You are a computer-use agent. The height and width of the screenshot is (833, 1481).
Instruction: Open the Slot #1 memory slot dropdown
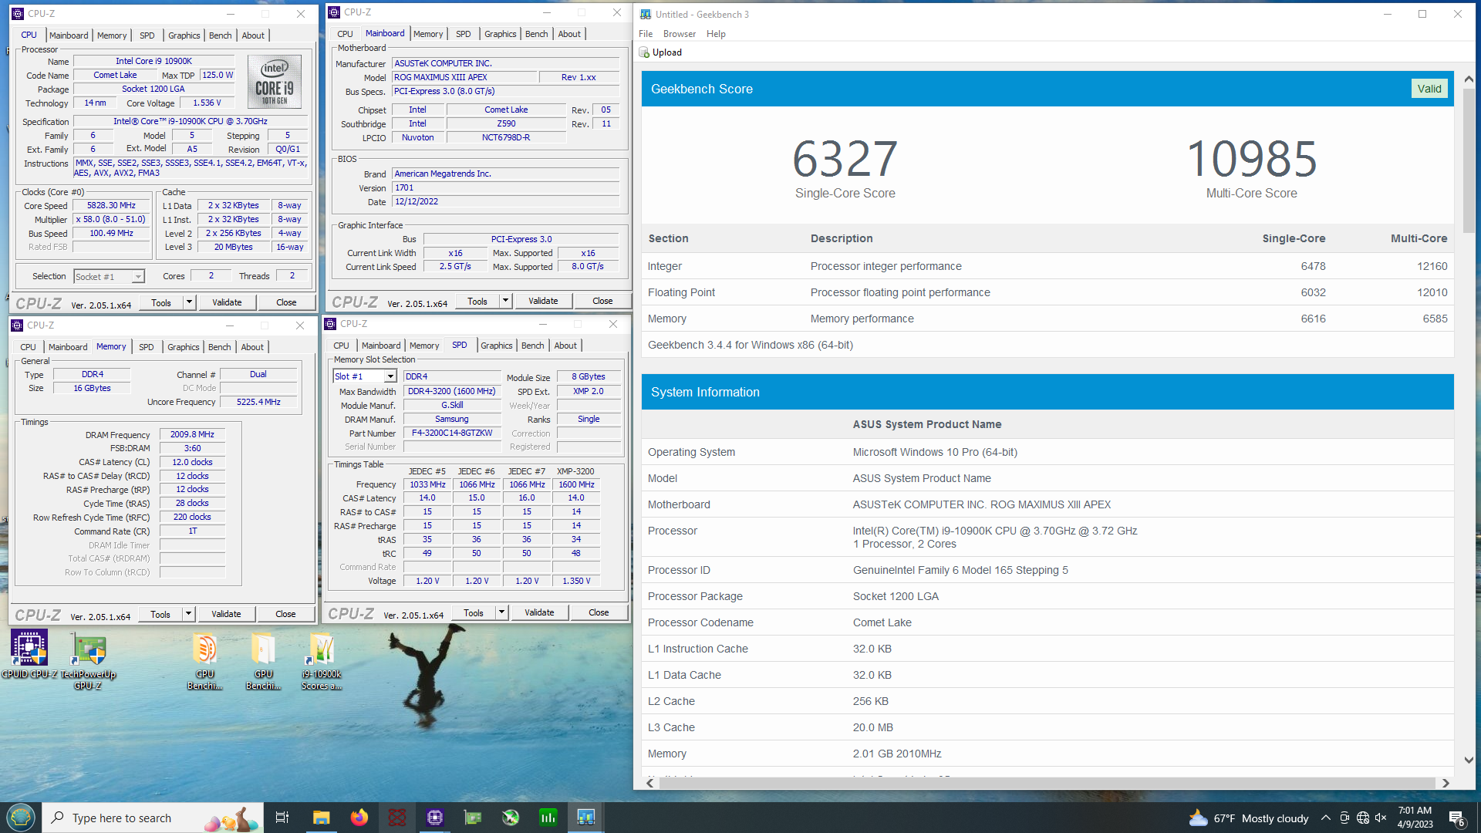click(365, 376)
